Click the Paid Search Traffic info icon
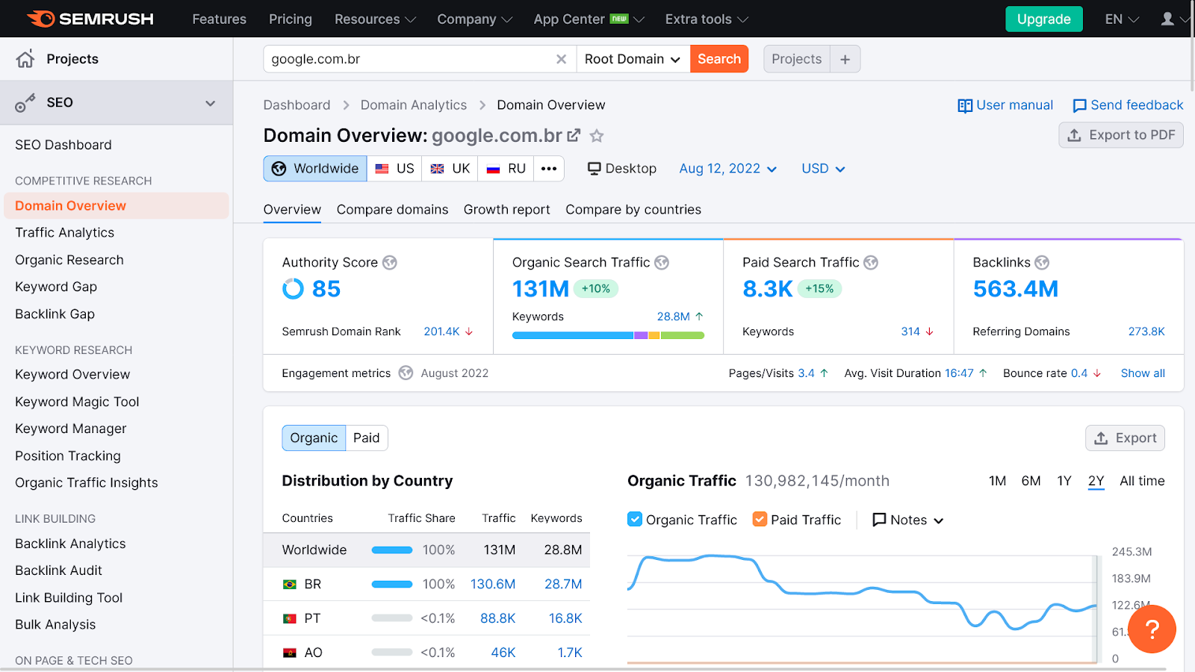The width and height of the screenshot is (1195, 672). [x=871, y=263]
